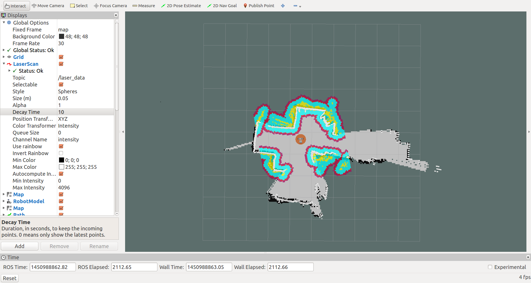Close the Displays panel
Viewport: 531px width, 283px height.
pos(116,15)
